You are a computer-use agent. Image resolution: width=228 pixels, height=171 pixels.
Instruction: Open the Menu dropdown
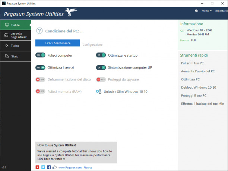(x=206, y=11)
